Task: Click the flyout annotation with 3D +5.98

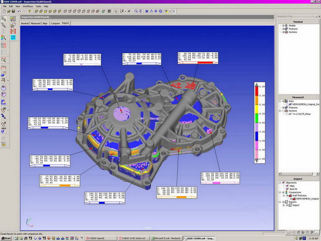Action: (x=198, y=58)
